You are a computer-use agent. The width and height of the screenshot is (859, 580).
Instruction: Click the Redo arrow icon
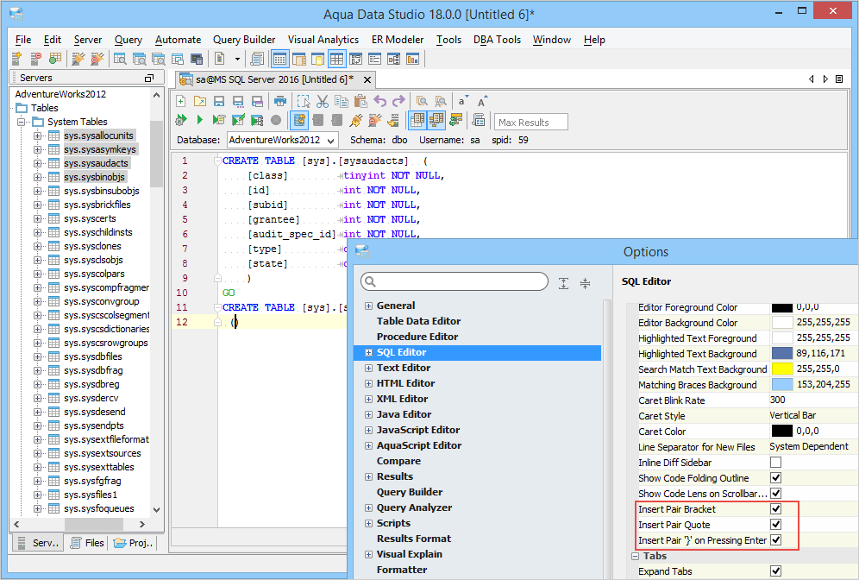399,101
